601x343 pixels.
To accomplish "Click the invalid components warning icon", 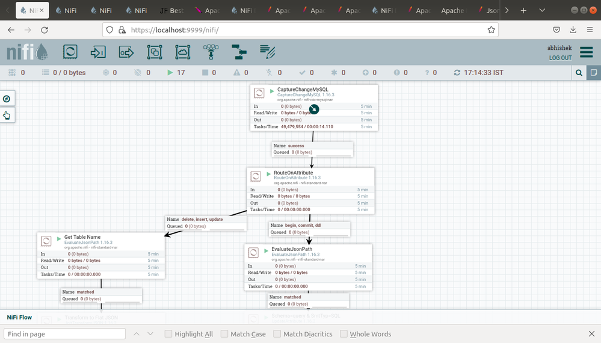I will pos(237,72).
